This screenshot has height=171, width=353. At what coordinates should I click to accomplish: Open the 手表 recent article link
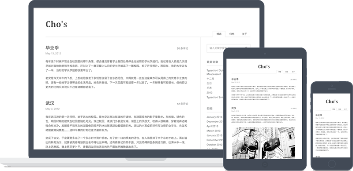pos(209,88)
